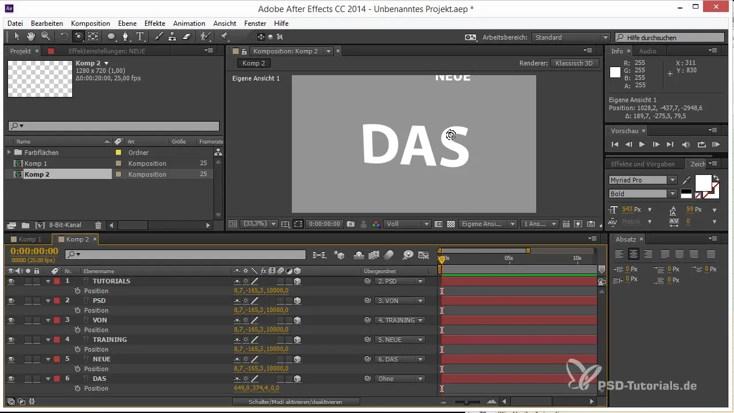Select the Selection arrow tool
The height and width of the screenshot is (413, 734).
click(x=17, y=37)
